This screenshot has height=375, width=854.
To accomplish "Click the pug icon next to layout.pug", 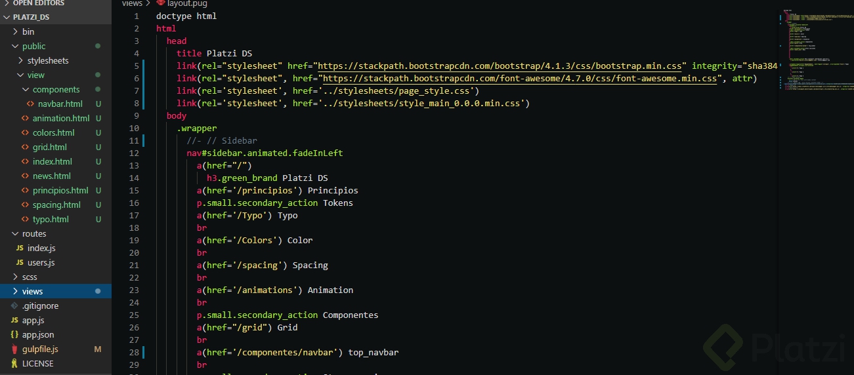I will point(160,3).
